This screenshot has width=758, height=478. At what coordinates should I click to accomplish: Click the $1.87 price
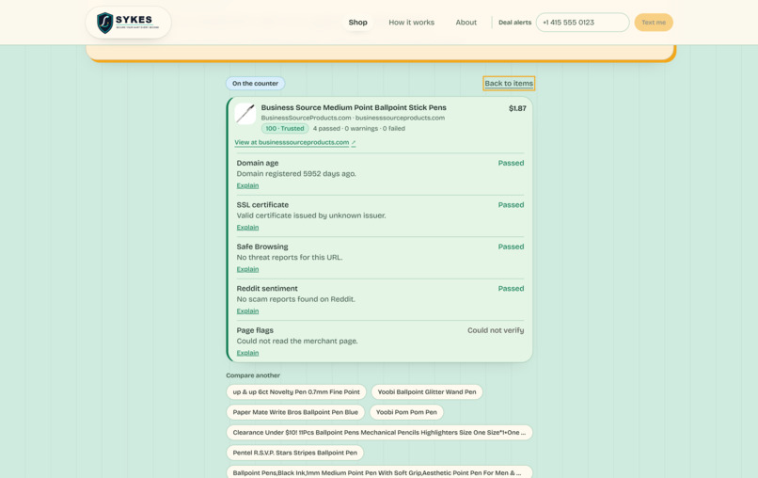pyautogui.click(x=517, y=108)
